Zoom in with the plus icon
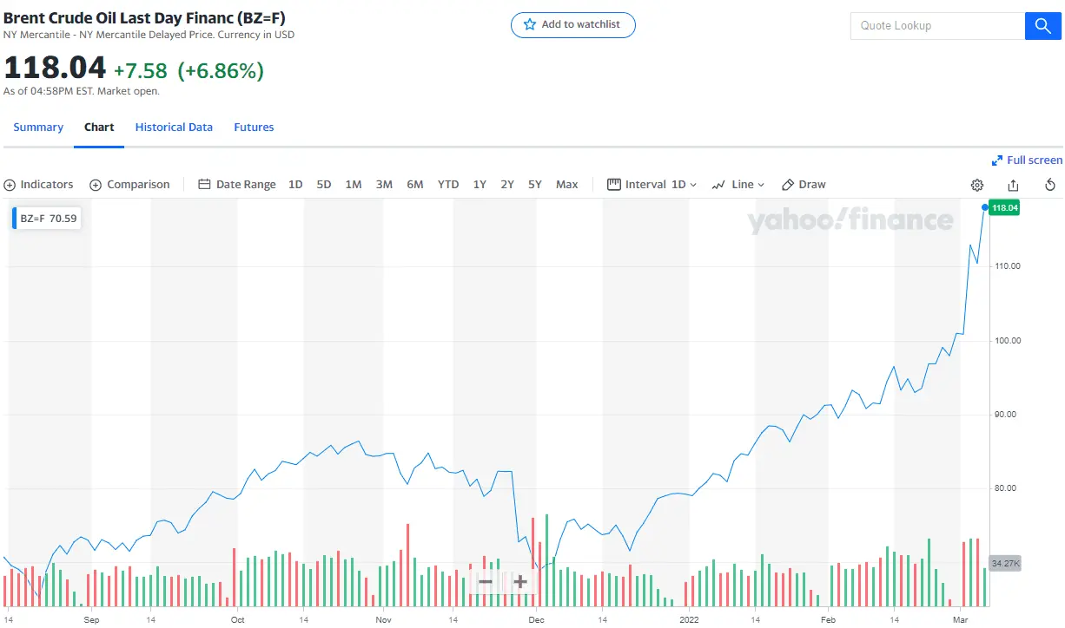The height and width of the screenshot is (628, 1065). pyautogui.click(x=520, y=581)
